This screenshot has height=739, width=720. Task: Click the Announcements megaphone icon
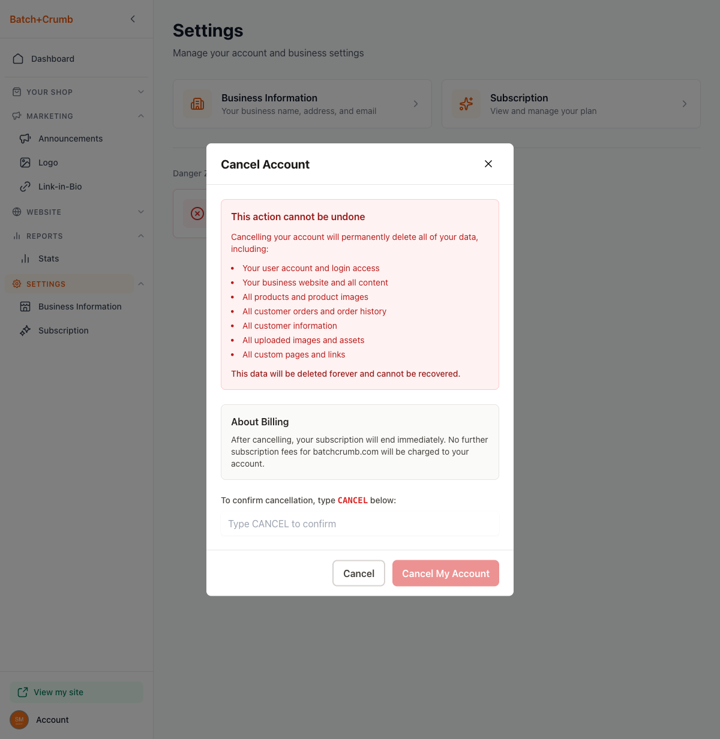(x=25, y=139)
